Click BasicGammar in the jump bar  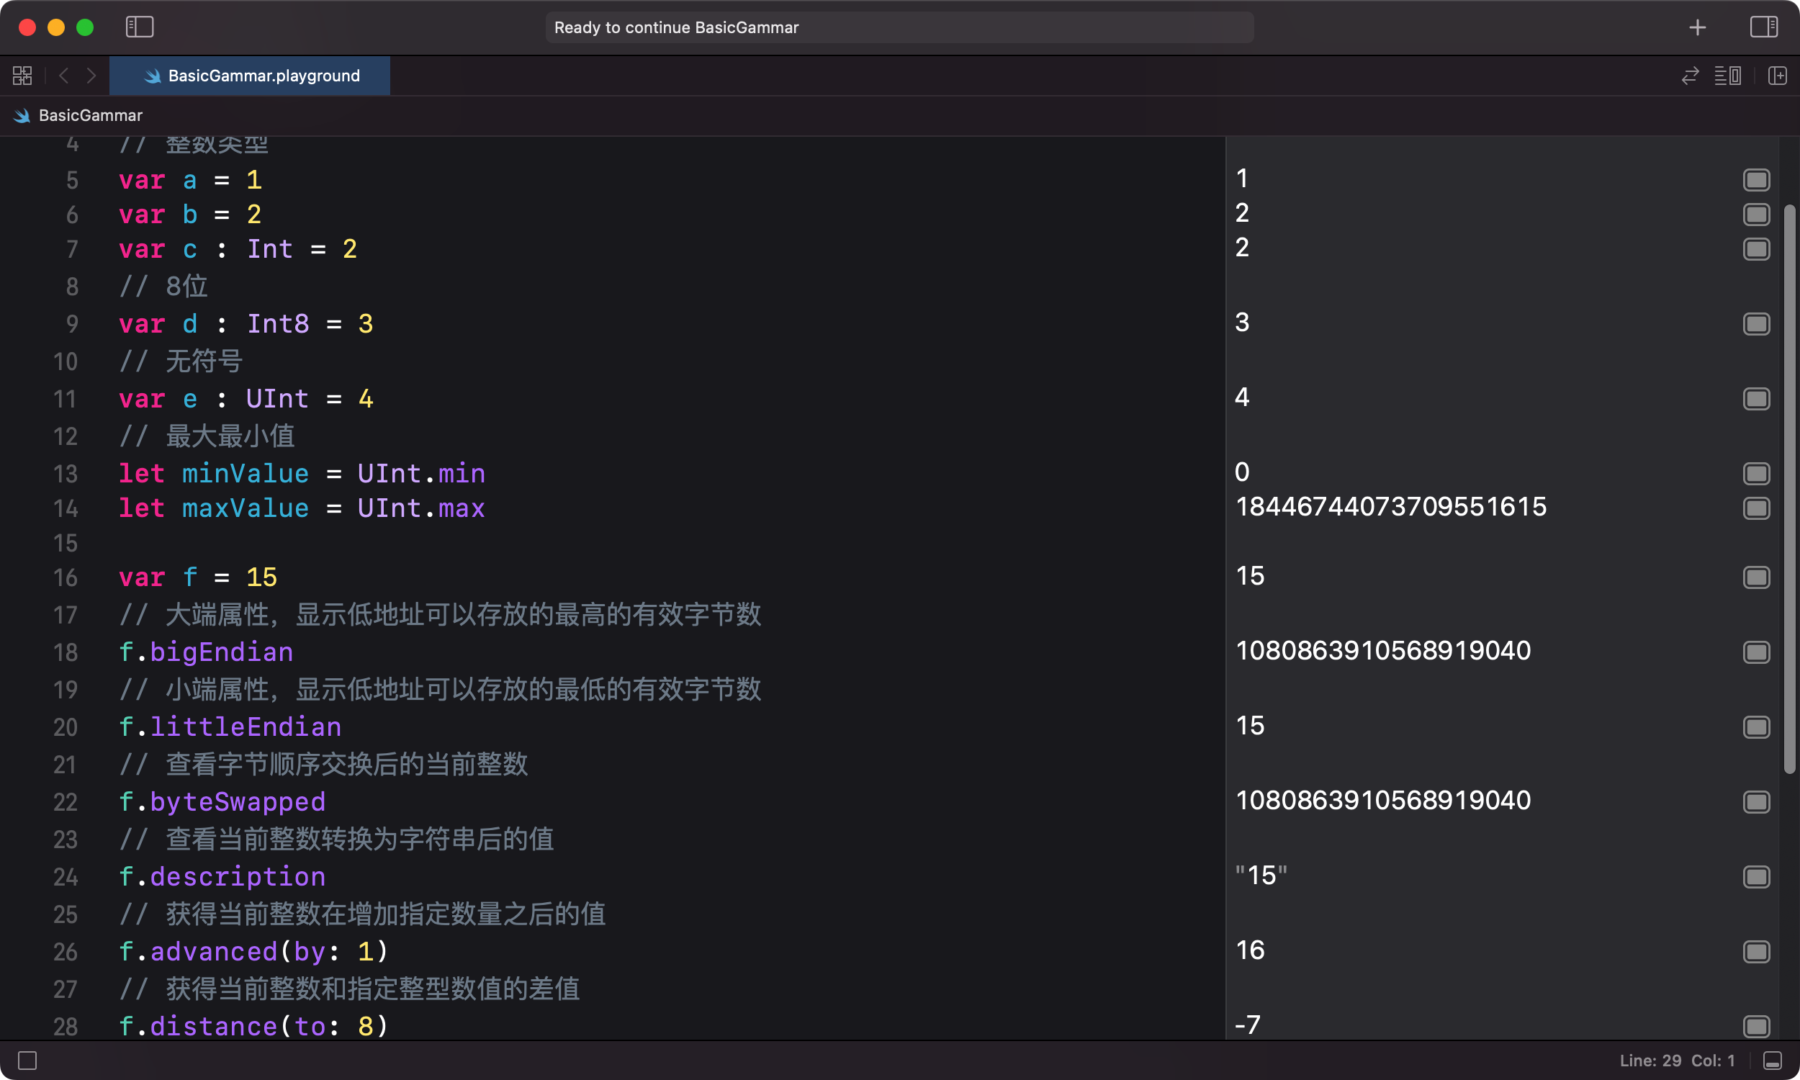click(x=90, y=115)
